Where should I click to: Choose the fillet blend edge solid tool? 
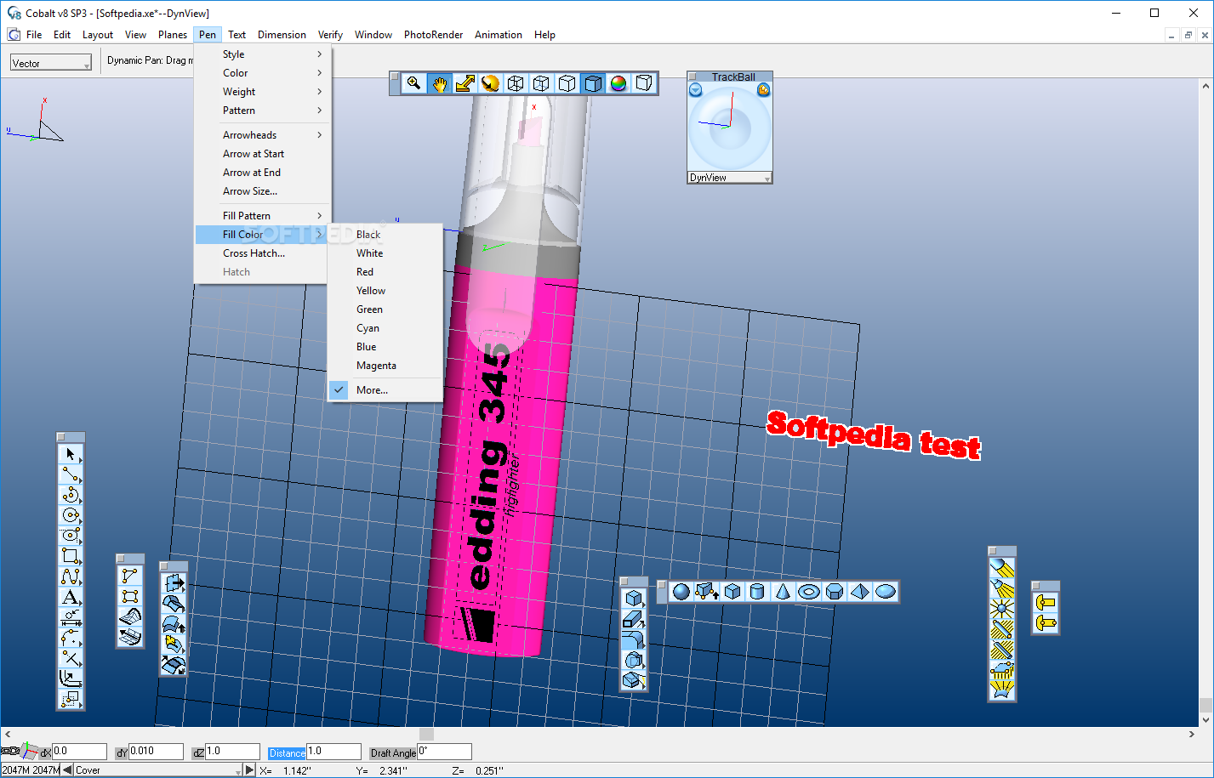(633, 639)
